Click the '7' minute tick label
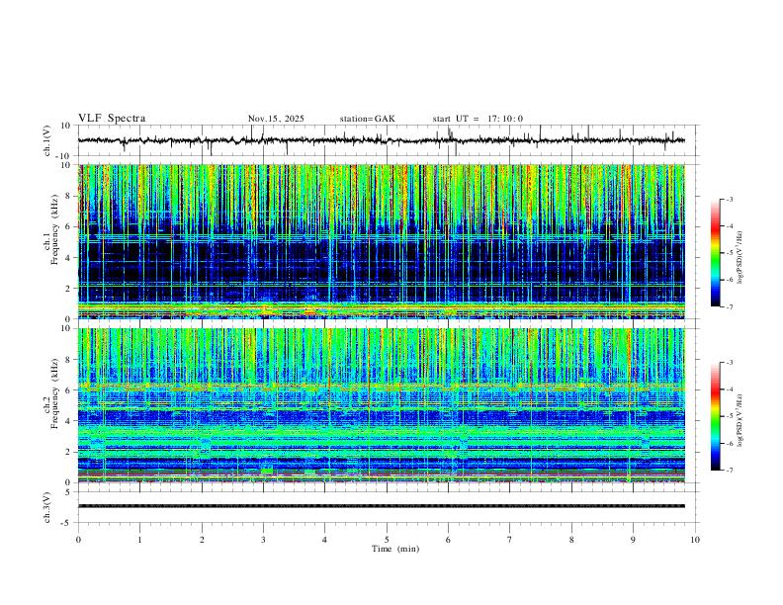Viewport: 783px width, 605px height. point(510,540)
